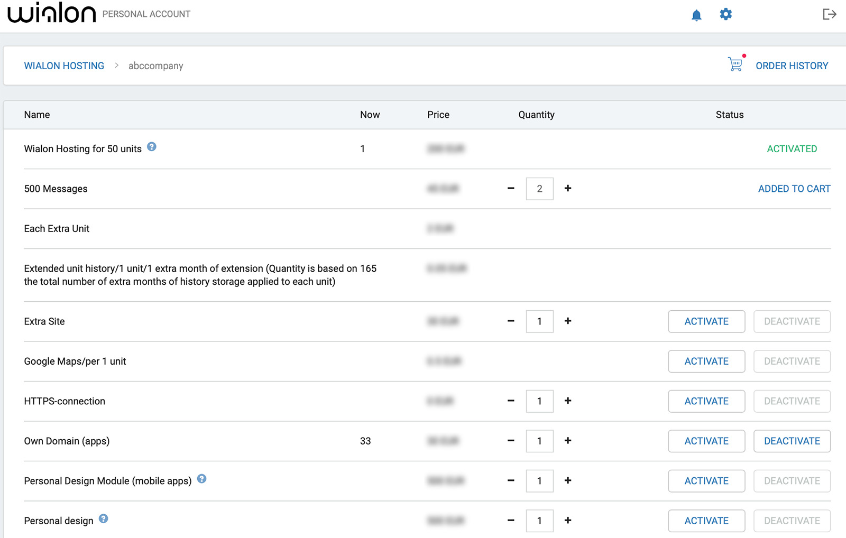Click the logout icon

[x=829, y=14]
